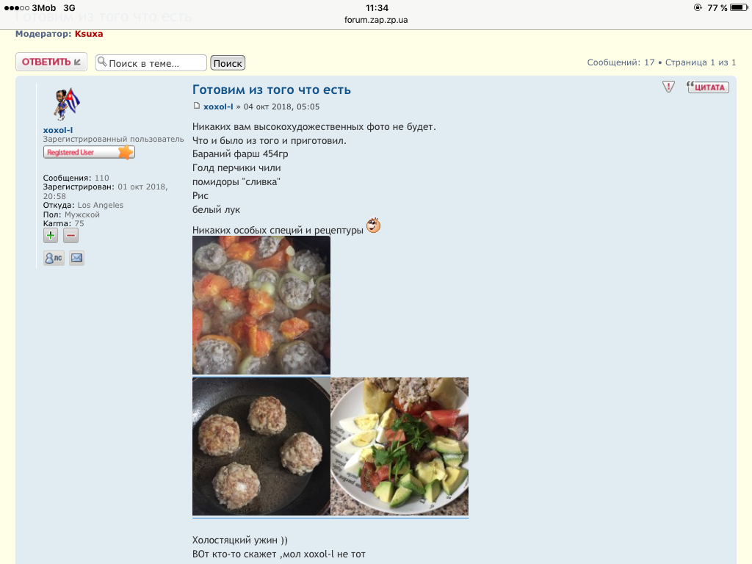
Task: Click the karma minus icon
Action: click(70, 236)
